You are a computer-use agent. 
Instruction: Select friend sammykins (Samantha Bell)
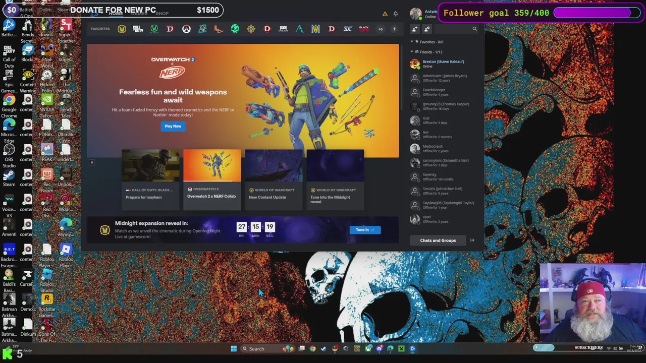point(443,163)
